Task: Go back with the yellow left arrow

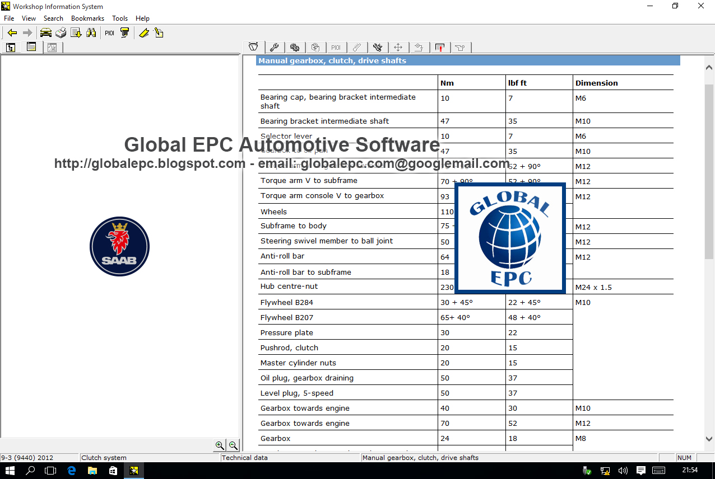Action: (12, 33)
